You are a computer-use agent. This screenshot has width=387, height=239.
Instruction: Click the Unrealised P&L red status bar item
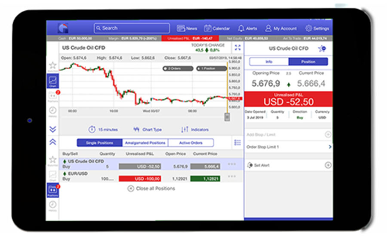pyautogui.click(x=190, y=38)
